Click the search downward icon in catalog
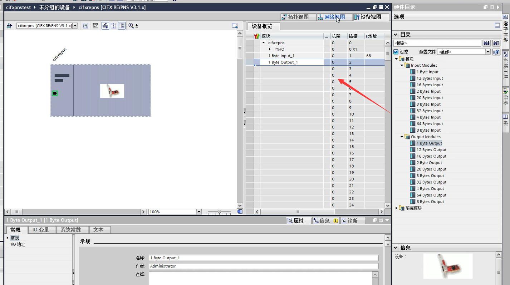The height and width of the screenshot is (285, 510). 486,43
